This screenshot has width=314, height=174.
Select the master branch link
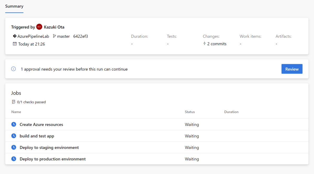[x=63, y=36]
